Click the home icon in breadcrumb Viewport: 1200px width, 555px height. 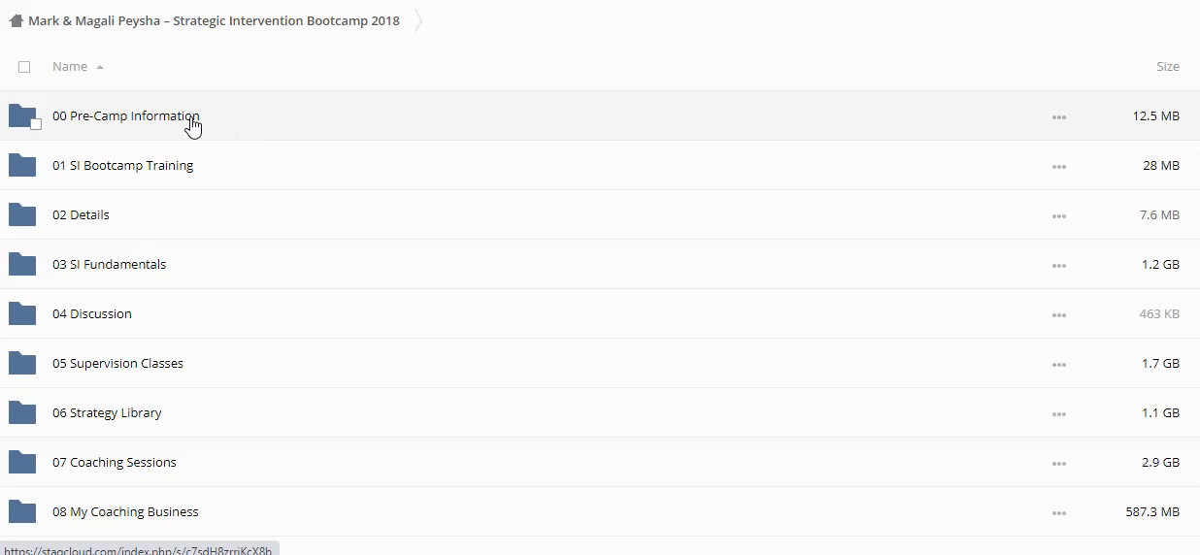click(x=16, y=20)
